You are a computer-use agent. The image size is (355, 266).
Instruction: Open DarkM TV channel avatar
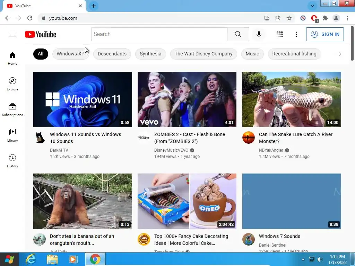pyautogui.click(x=40, y=138)
